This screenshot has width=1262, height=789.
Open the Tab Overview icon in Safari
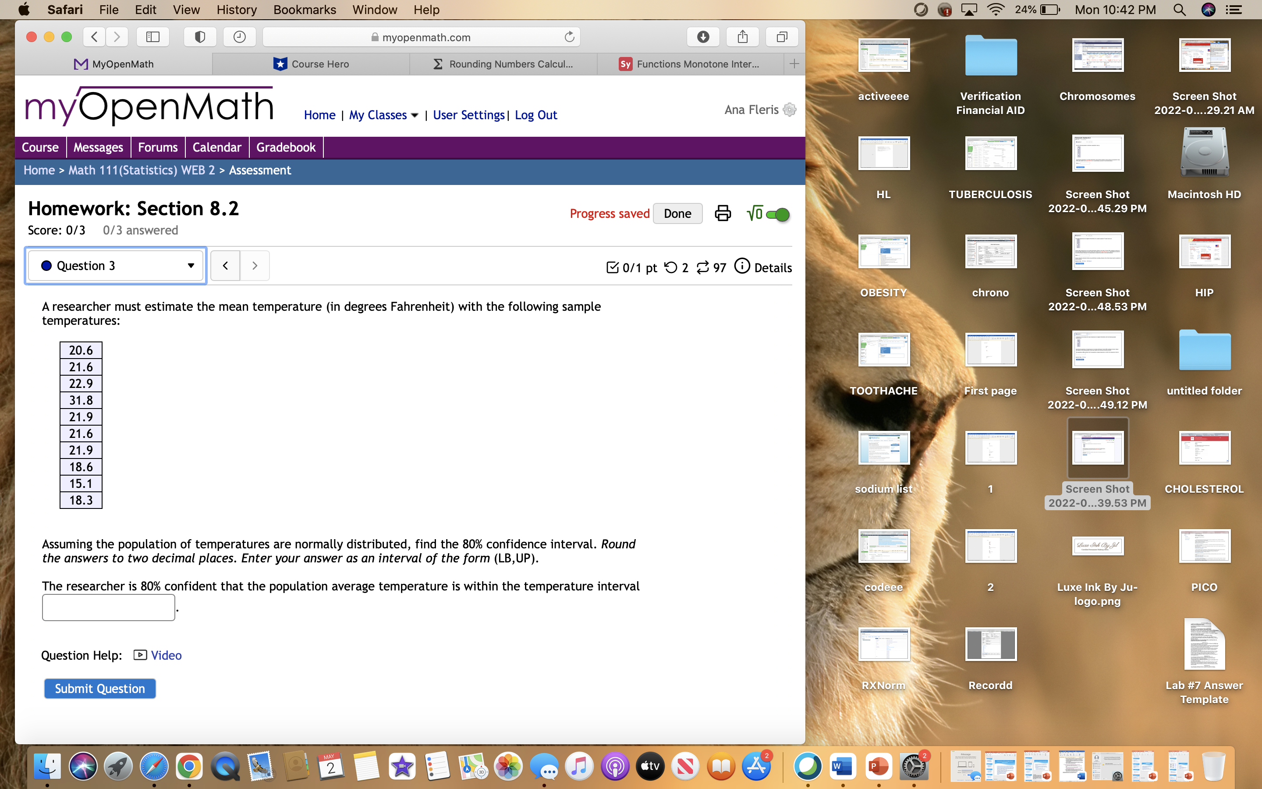[x=782, y=36]
